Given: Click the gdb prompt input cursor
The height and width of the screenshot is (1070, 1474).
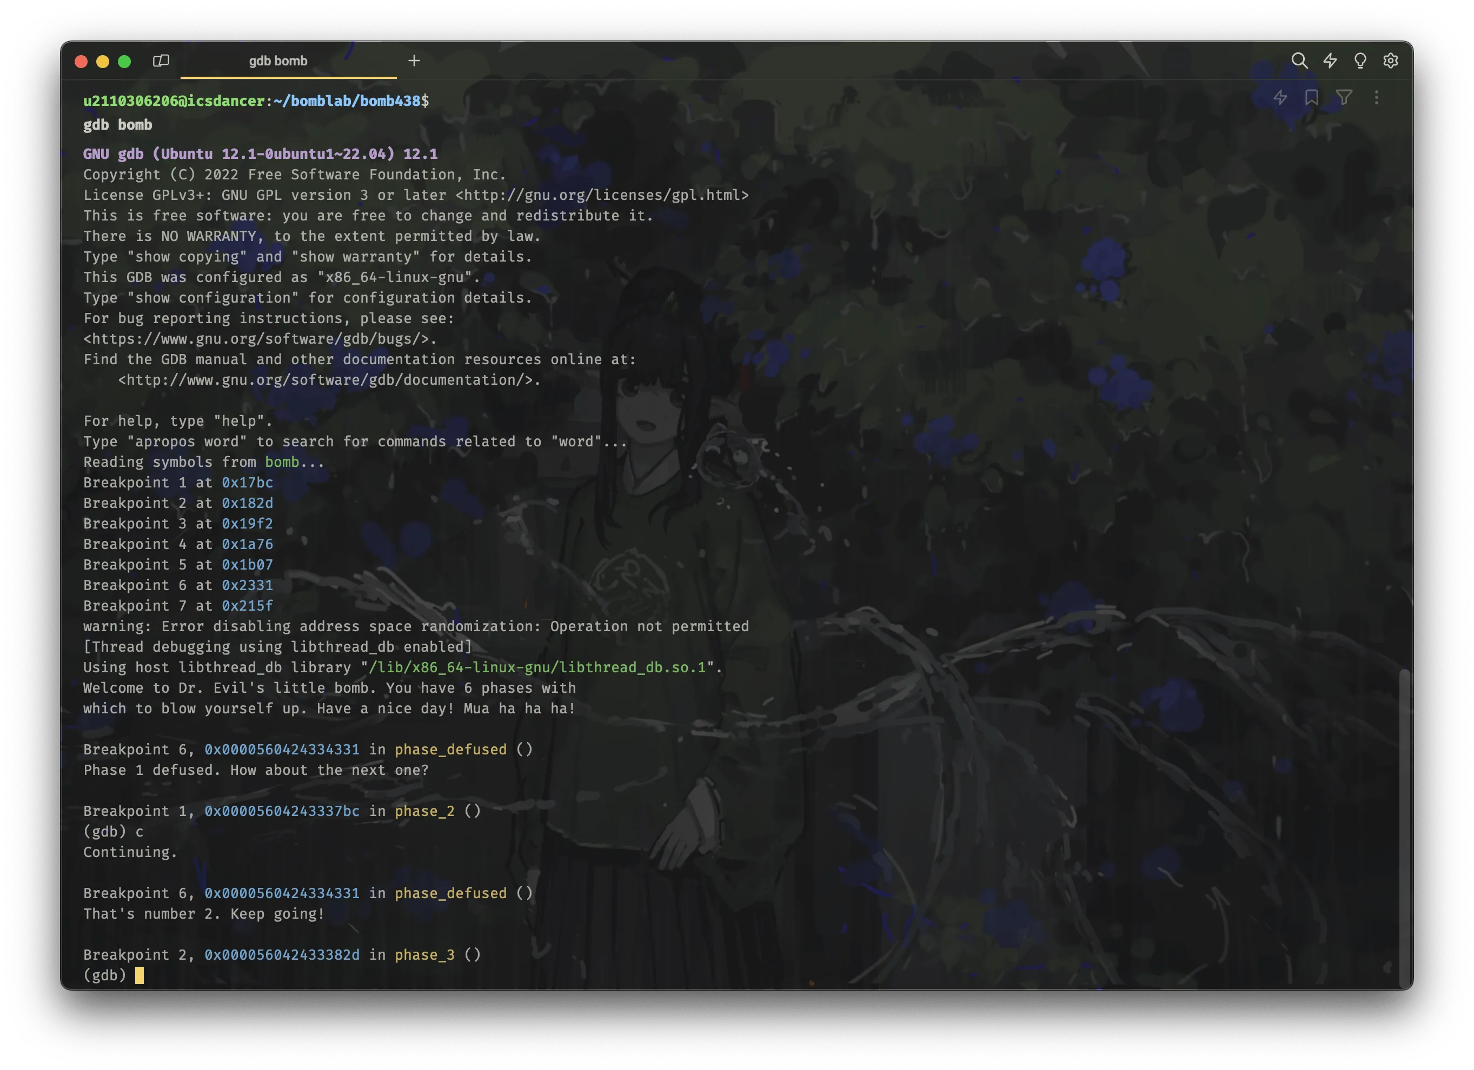Looking at the screenshot, I should pyautogui.click(x=139, y=975).
